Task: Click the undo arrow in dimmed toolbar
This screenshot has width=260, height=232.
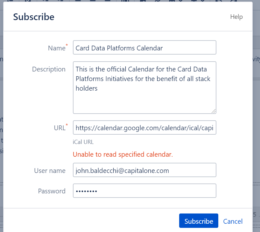Action: click(219, 1)
